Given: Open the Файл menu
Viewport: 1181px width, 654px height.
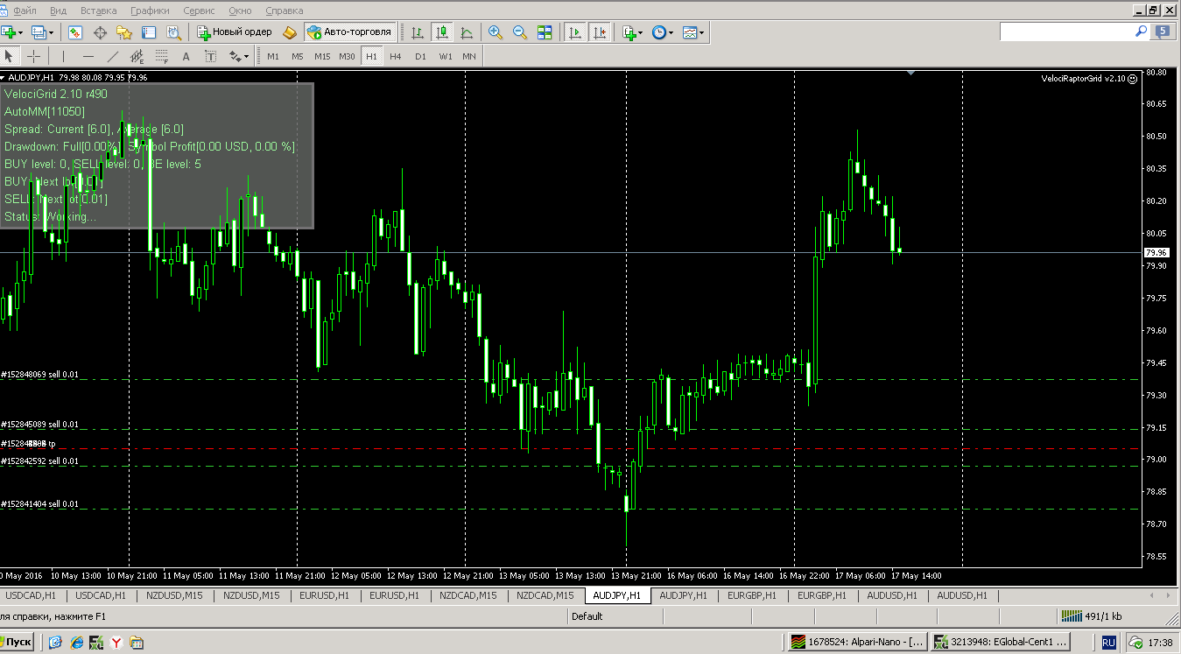Looking at the screenshot, I should pyautogui.click(x=25, y=11).
